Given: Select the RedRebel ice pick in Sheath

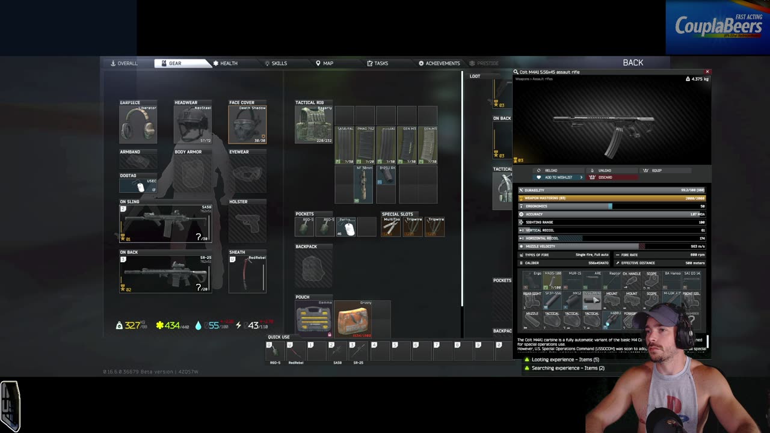Looking at the screenshot, I should [247, 274].
